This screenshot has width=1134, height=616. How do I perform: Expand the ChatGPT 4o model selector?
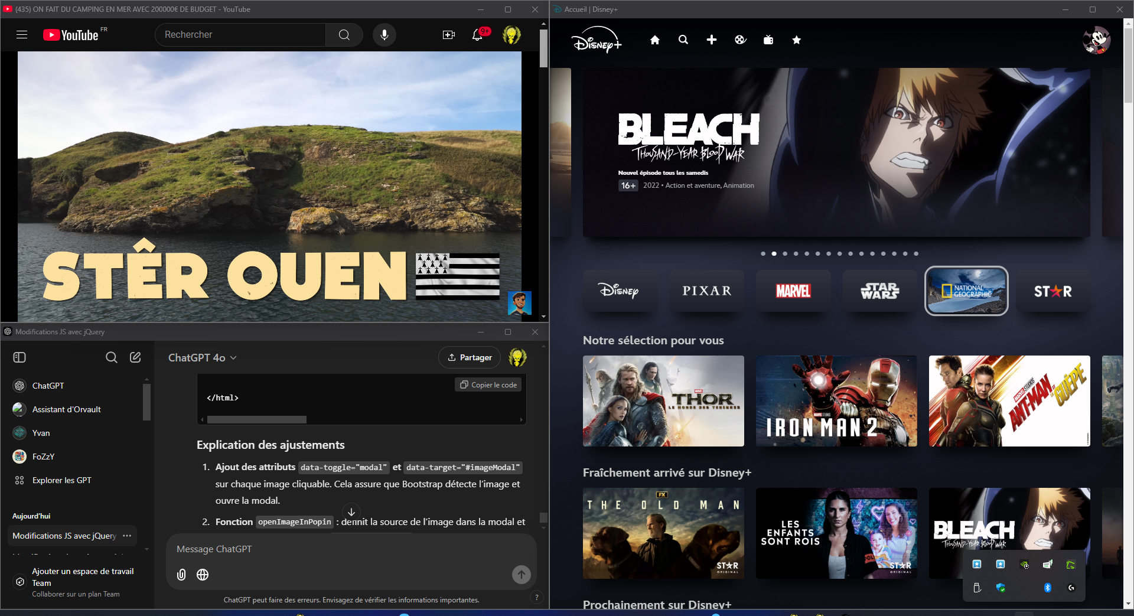(202, 358)
